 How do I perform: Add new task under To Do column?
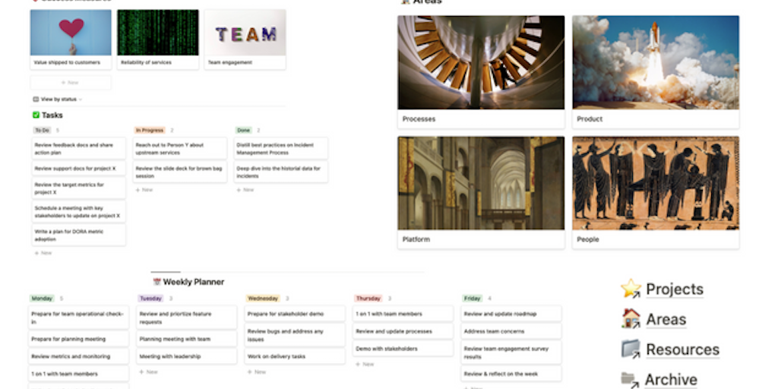click(x=43, y=253)
